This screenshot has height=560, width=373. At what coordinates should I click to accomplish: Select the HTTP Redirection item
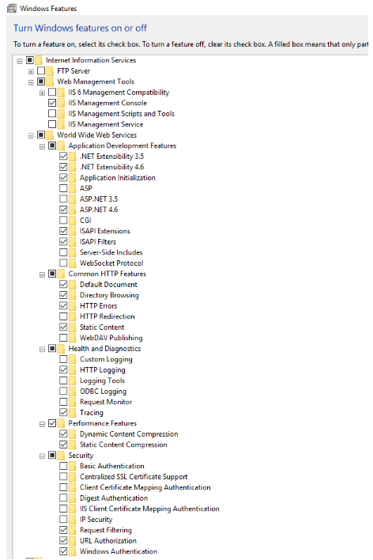tap(107, 316)
